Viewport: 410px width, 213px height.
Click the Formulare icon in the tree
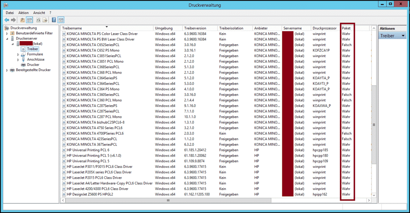coord(24,54)
